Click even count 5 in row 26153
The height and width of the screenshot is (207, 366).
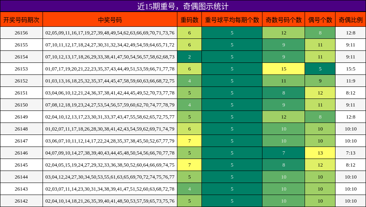tap(320, 69)
